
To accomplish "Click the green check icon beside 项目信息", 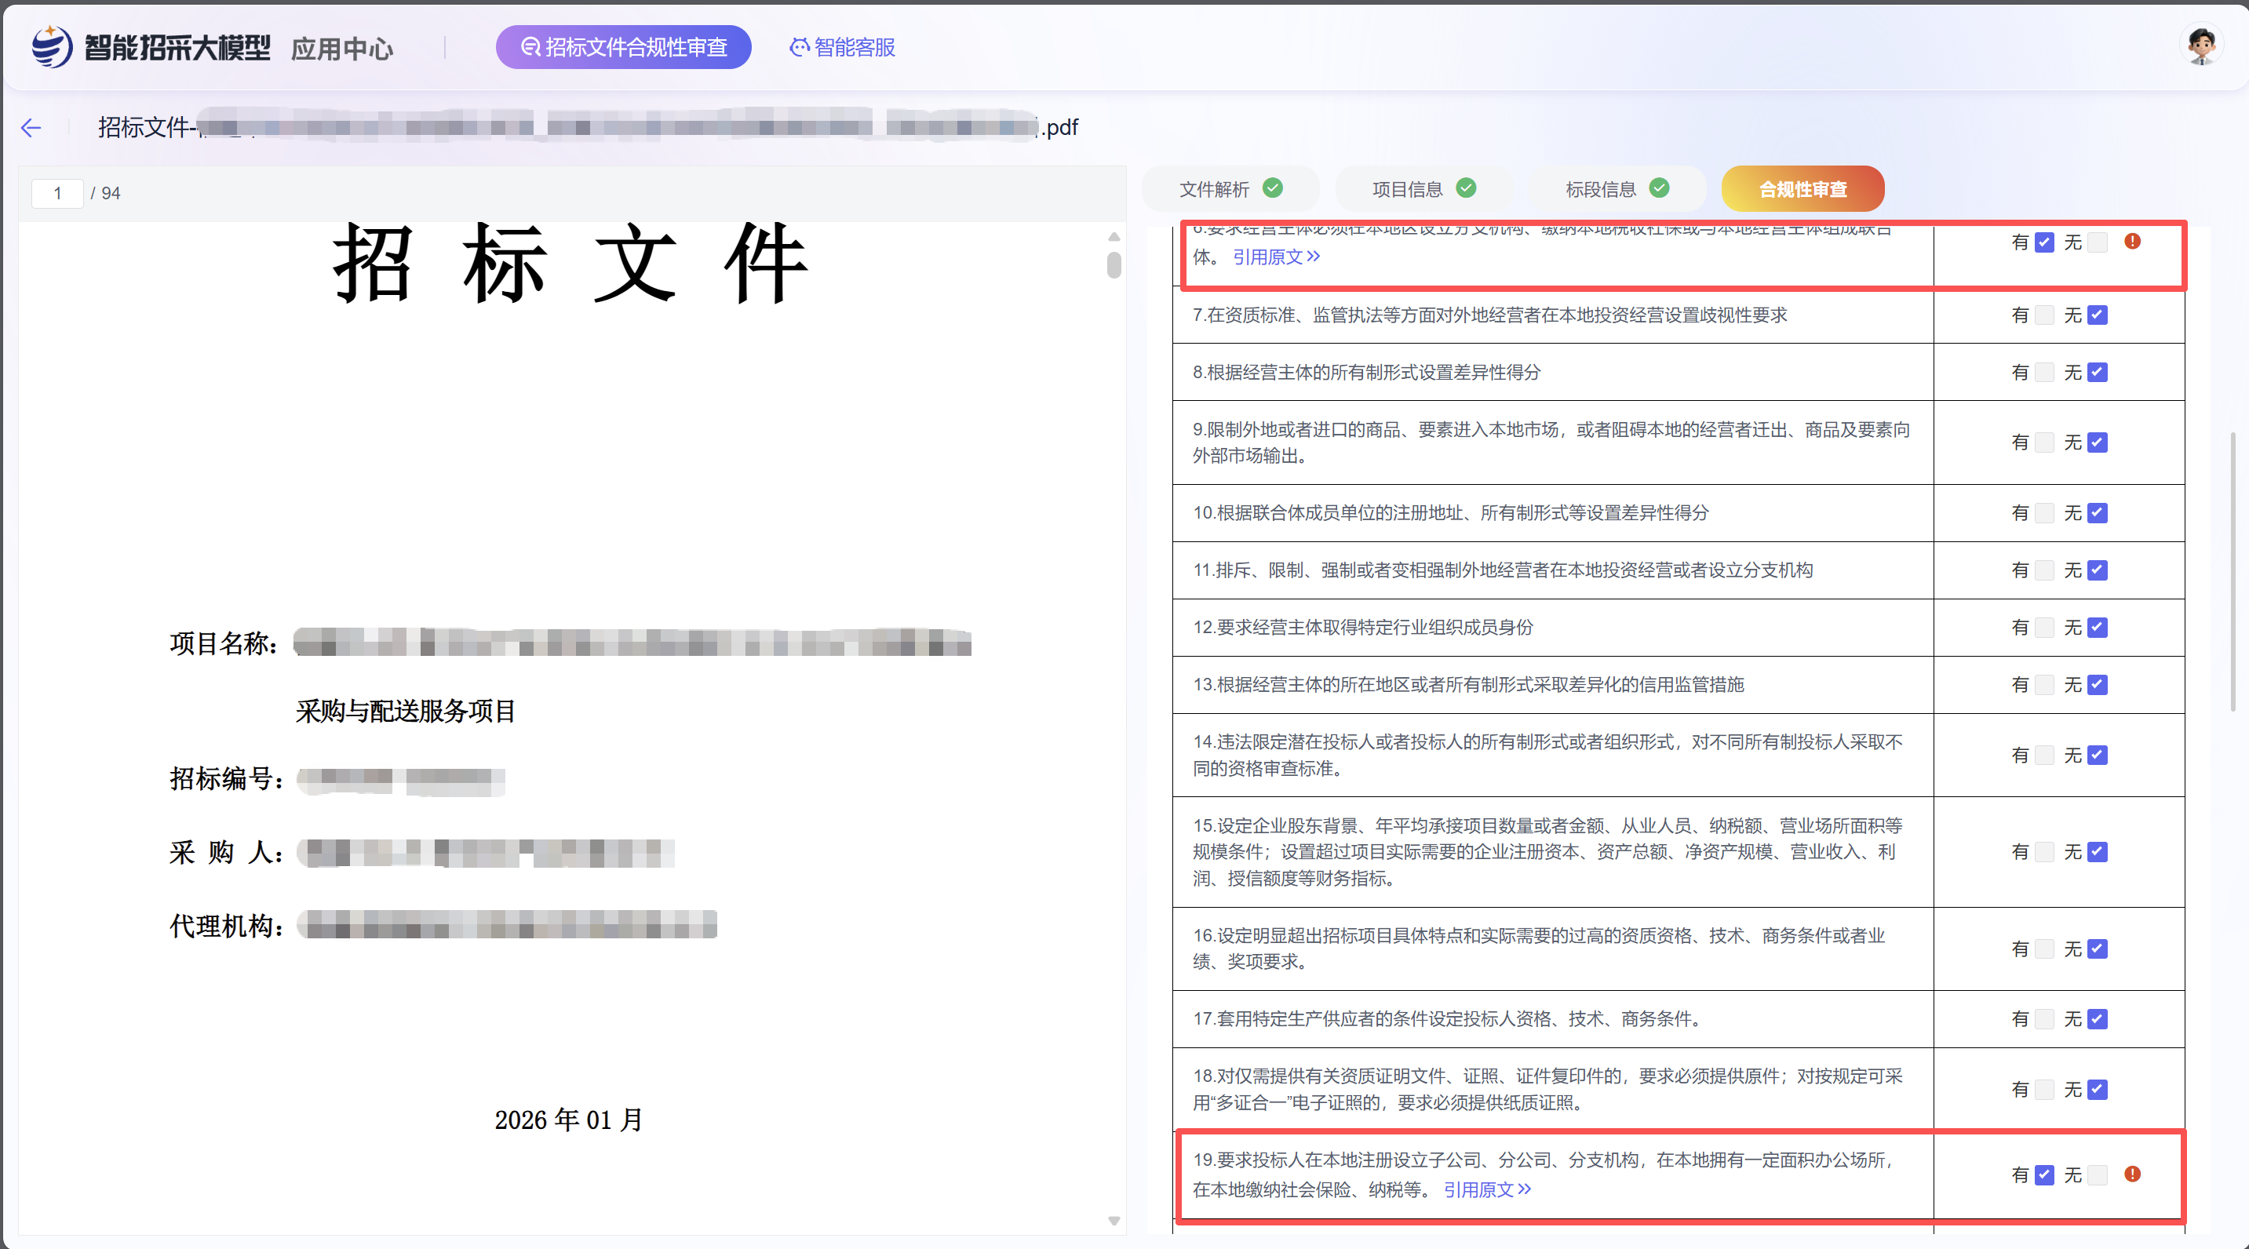I will pyautogui.click(x=1466, y=188).
